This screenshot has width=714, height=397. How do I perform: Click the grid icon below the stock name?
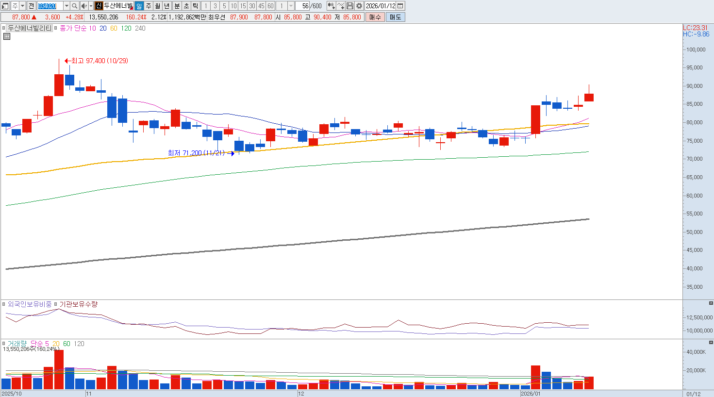pos(7,36)
